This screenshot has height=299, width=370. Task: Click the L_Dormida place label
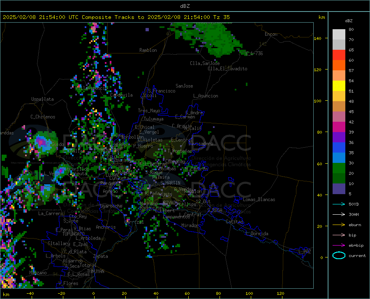tap(257, 234)
